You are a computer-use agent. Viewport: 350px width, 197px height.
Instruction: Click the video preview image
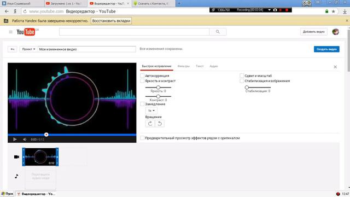point(72,98)
